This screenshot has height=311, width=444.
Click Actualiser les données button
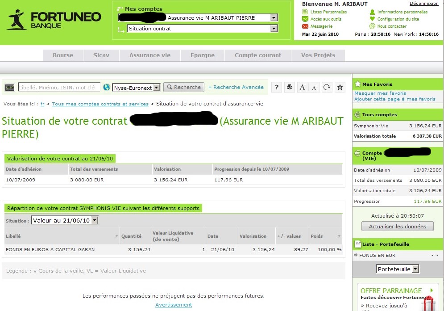click(x=397, y=227)
